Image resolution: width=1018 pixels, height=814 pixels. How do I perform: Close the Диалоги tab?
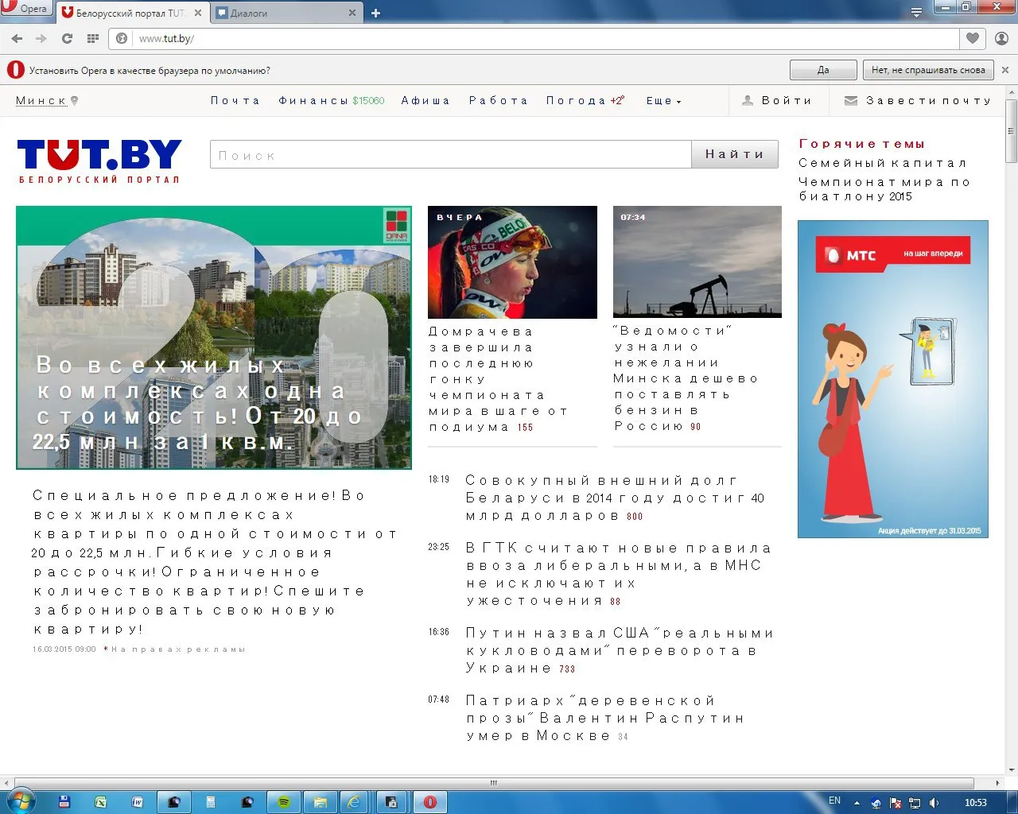[352, 13]
